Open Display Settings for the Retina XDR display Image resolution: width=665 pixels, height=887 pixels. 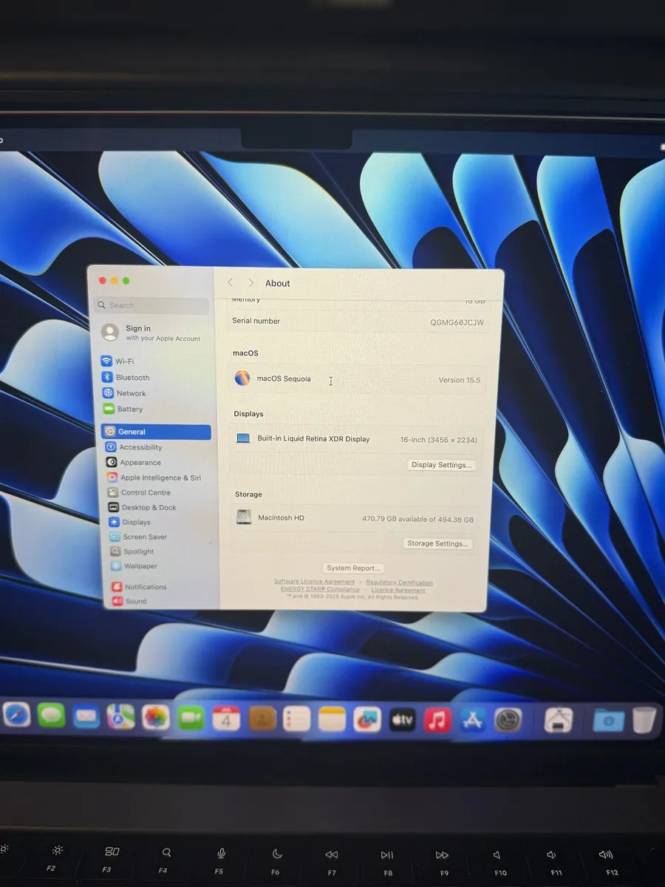(441, 464)
